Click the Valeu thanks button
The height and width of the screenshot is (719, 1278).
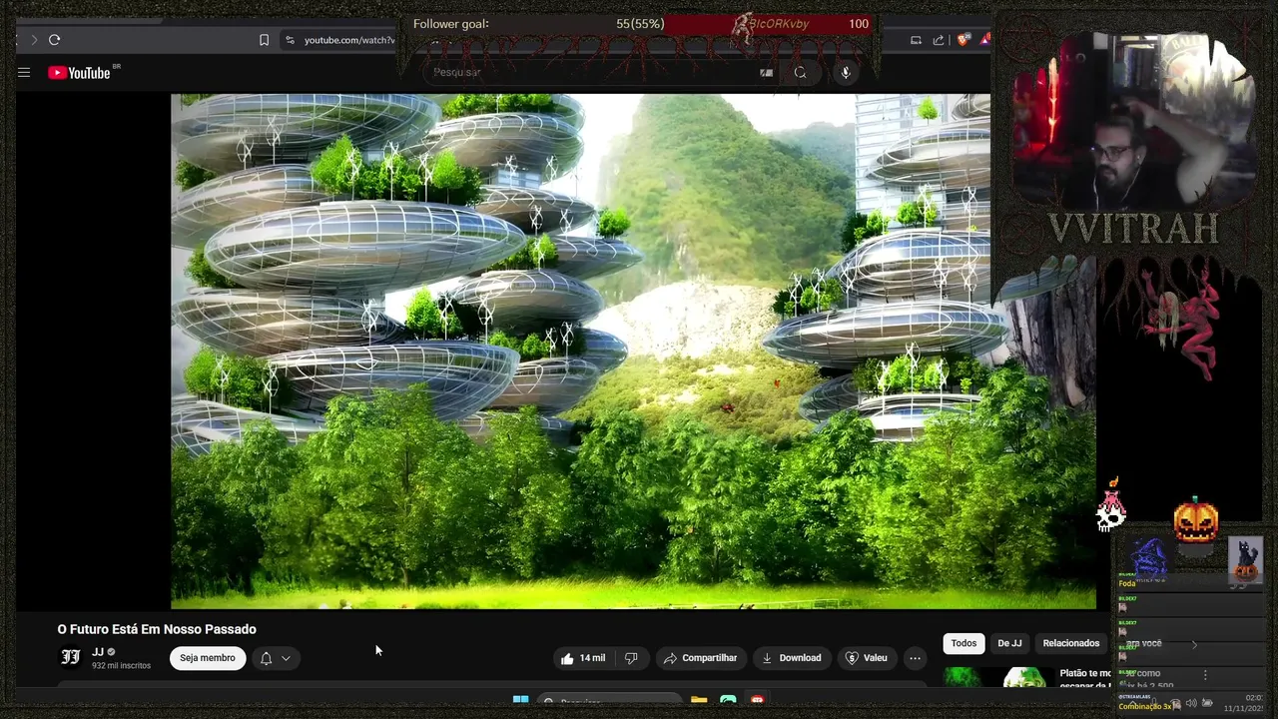coord(866,658)
